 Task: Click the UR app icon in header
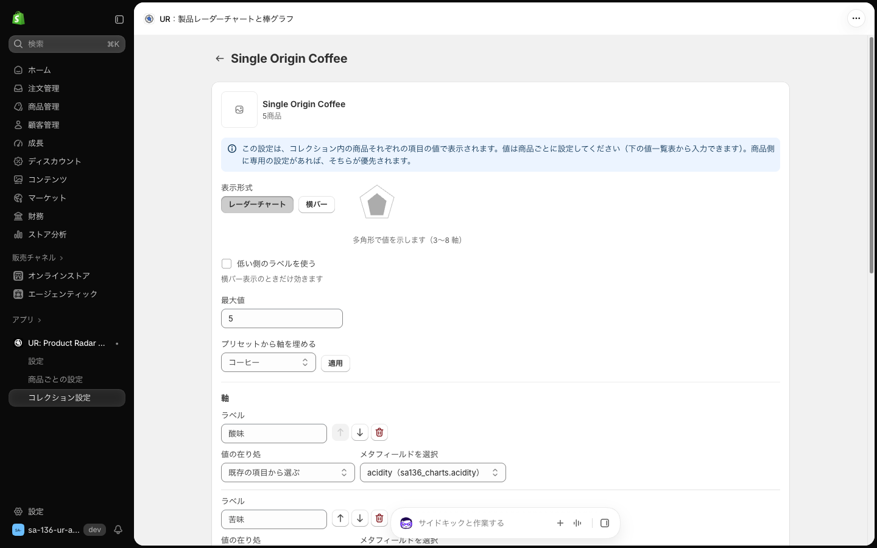[x=149, y=19]
